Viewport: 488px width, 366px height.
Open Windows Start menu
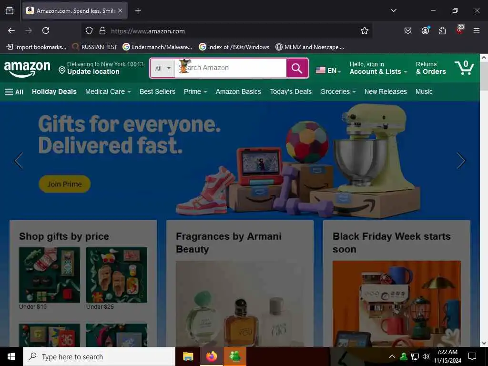pos(11,356)
